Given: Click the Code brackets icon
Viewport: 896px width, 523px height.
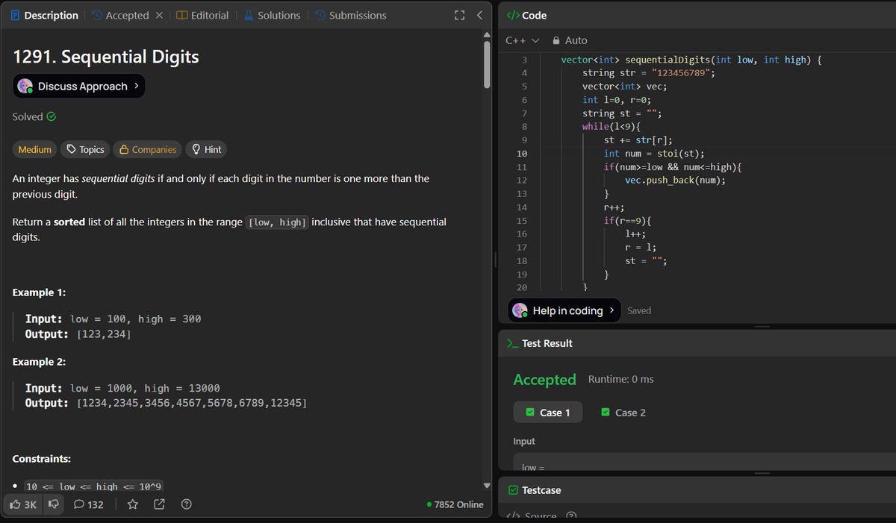Looking at the screenshot, I should coord(512,15).
